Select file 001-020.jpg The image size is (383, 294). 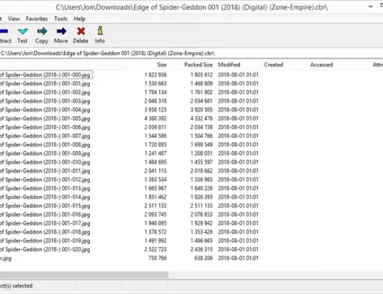click(45, 249)
